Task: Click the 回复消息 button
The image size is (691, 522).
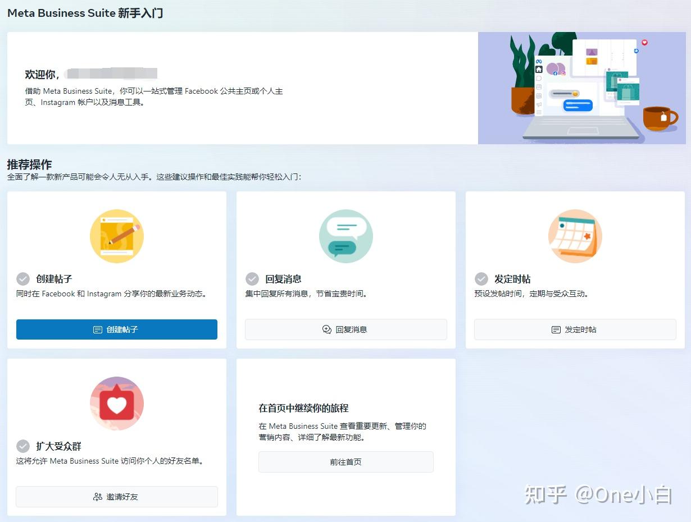Action: 345,329
